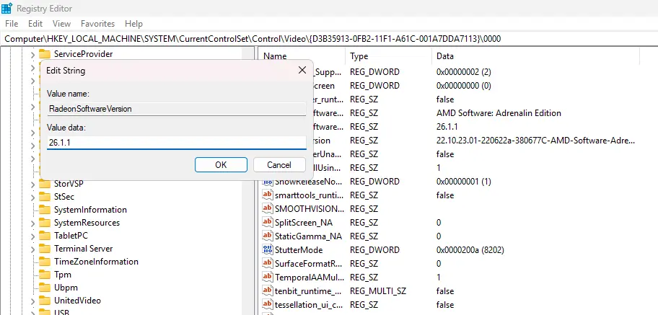Close the Edit String dialog with X

[x=302, y=71]
